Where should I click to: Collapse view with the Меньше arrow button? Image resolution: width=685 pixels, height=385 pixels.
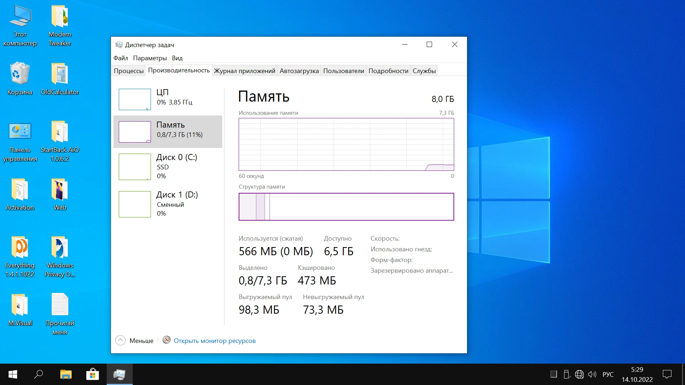click(121, 340)
